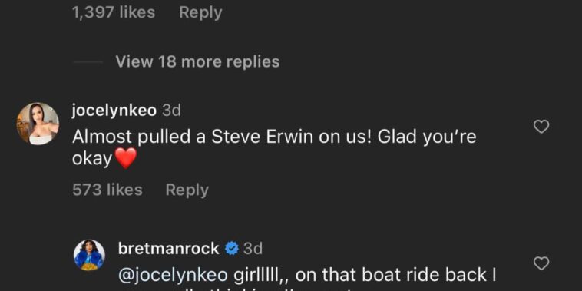Viewport: 582px width, 291px height.
Task: Click Reply next to 1,397 likes
Action: point(200,12)
